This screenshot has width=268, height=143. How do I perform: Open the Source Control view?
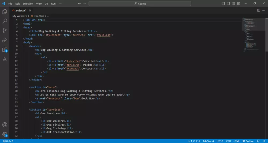[x=5, y=30]
